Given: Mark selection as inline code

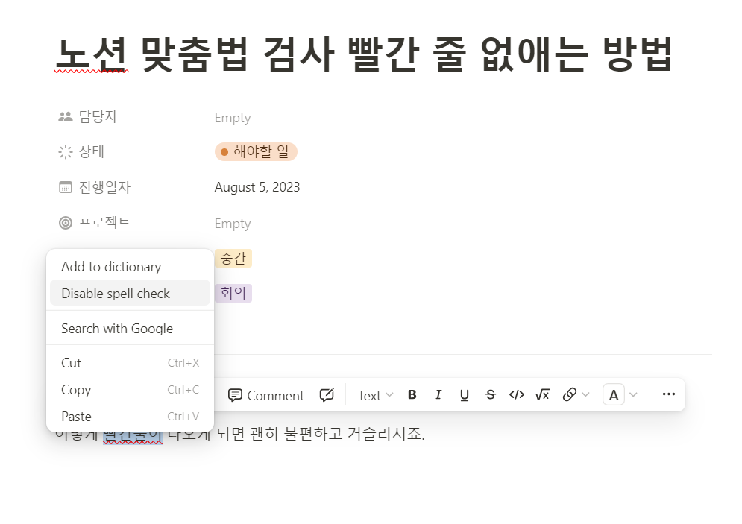Looking at the screenshot, I should pyautogui.click(x=516, y=394).
